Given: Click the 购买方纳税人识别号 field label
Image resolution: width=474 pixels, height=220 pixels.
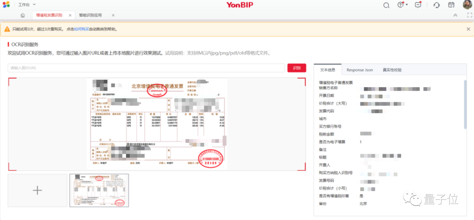Looking at the screenshot, I should 336,173.
